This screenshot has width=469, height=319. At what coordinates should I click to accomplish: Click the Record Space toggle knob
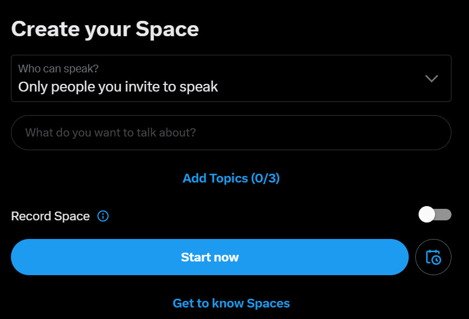tap(427, 215)
